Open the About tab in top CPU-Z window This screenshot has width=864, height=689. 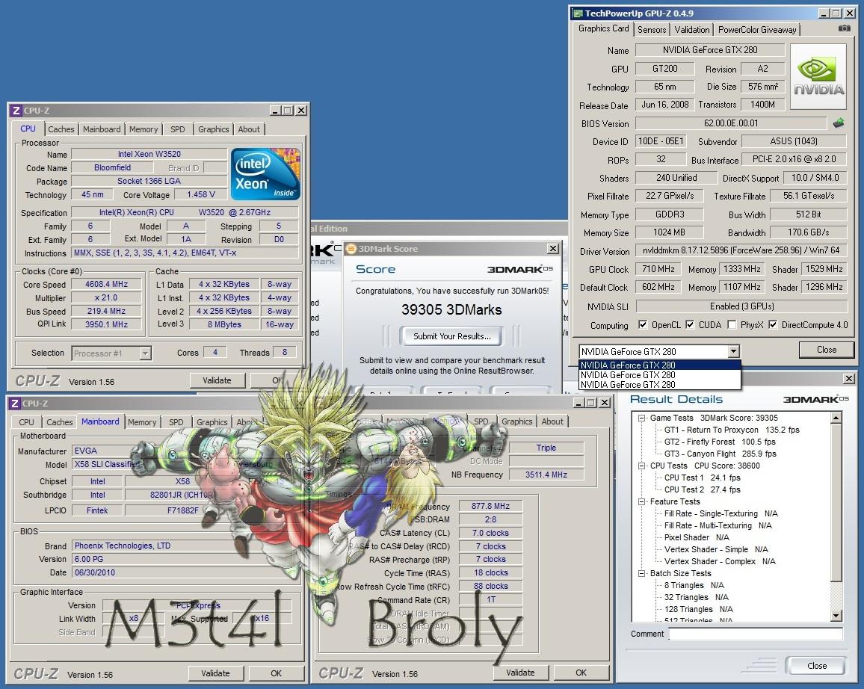click(x=248, y=129)
